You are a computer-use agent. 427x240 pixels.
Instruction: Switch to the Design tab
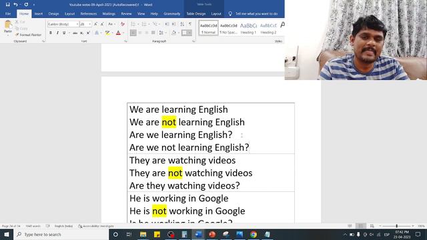click(x=53, y=13)
